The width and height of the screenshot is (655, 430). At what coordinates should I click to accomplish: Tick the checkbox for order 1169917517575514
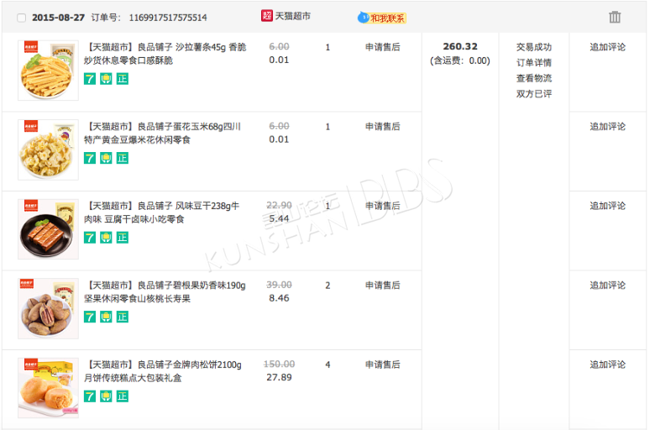(x=21, y=18)
